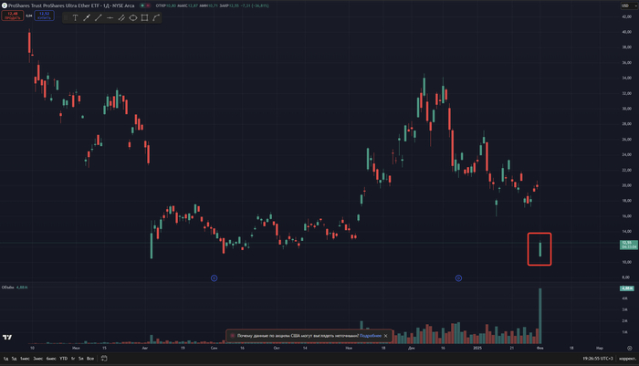The height and width of the screenshot is (366, 639).
Task: Select the rectangle drawing tool
Action: coord(144,17)
